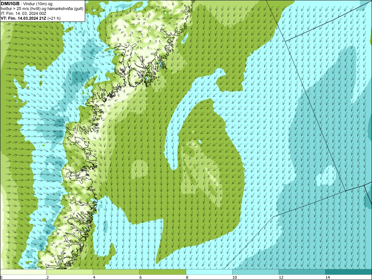The height and width of the screenshot is (280, 372).
Task: Click the scale label 14
Action: [x=327, y=277]
